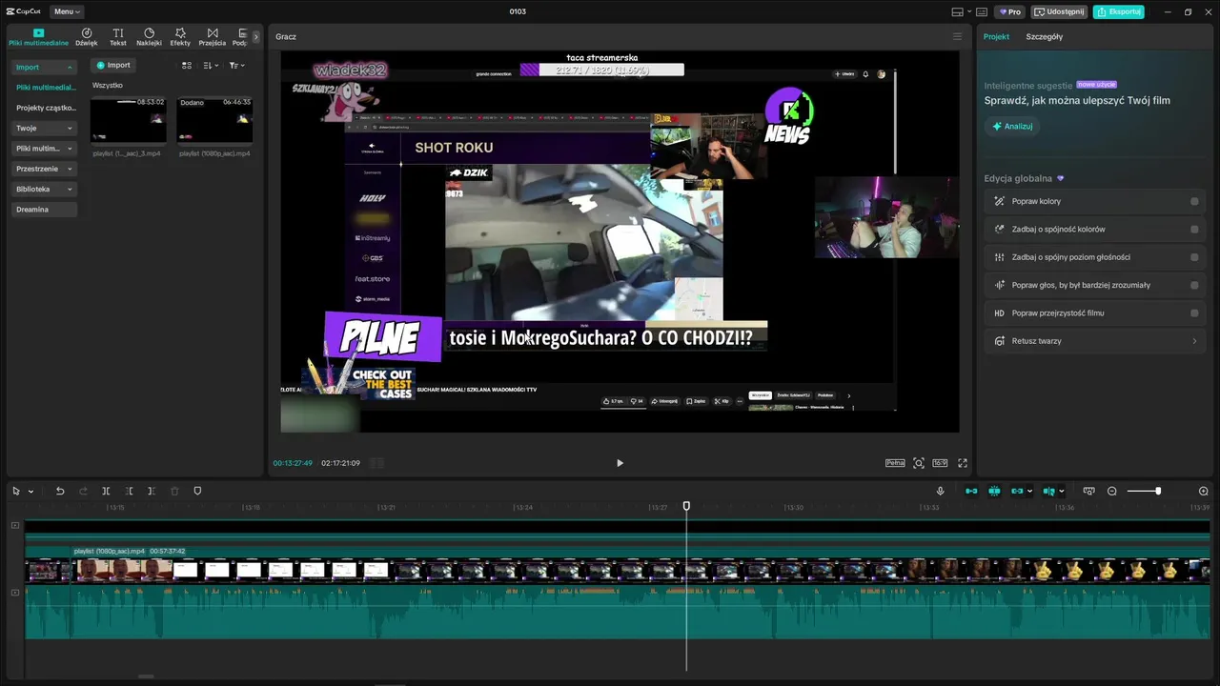Open the Dźwięk (audio) panel
The image size is (1220, 686).
pos(87,37)
